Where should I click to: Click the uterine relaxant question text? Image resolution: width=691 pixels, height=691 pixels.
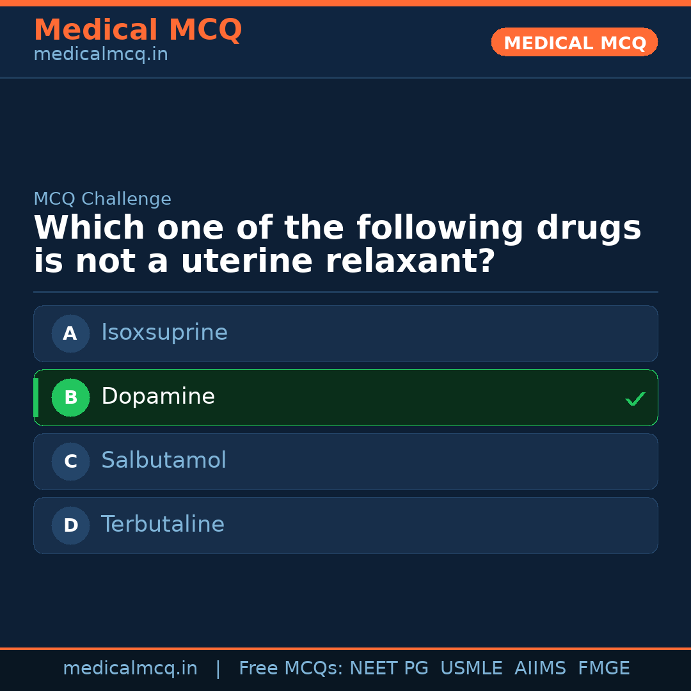337,245
